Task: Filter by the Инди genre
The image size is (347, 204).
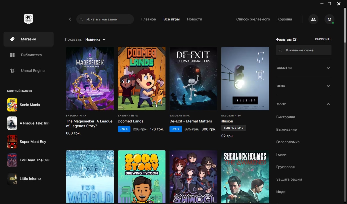Action: [x=281, y=192]
